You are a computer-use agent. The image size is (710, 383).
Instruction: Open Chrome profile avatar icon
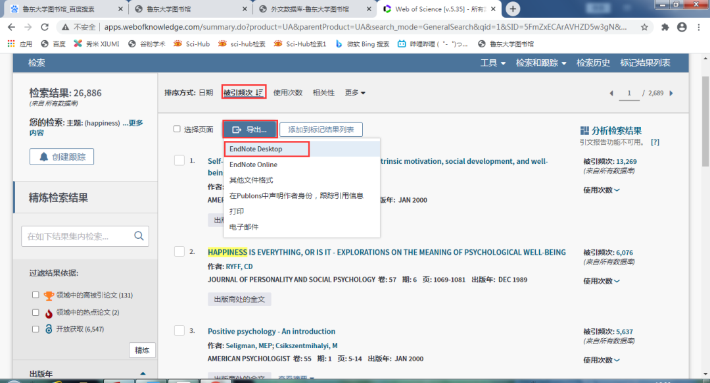682,27
